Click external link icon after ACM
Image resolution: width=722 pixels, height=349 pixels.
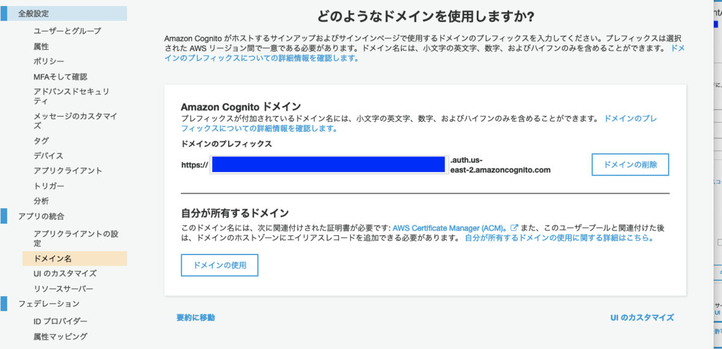point(514,229)
